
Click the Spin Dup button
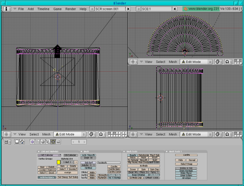tap(154, 169)
